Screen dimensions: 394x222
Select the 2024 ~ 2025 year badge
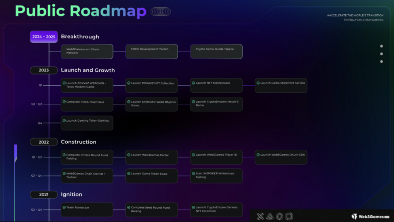point(44,37)
